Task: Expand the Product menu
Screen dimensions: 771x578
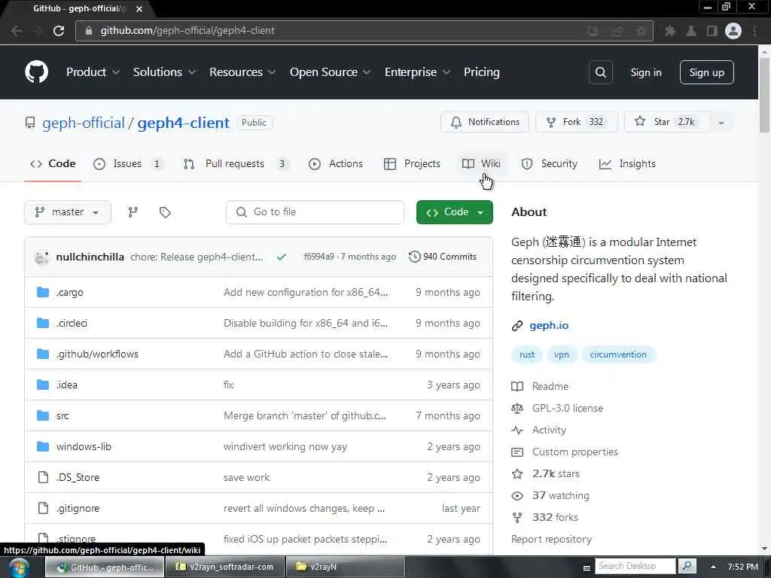Action: [93, 72]
